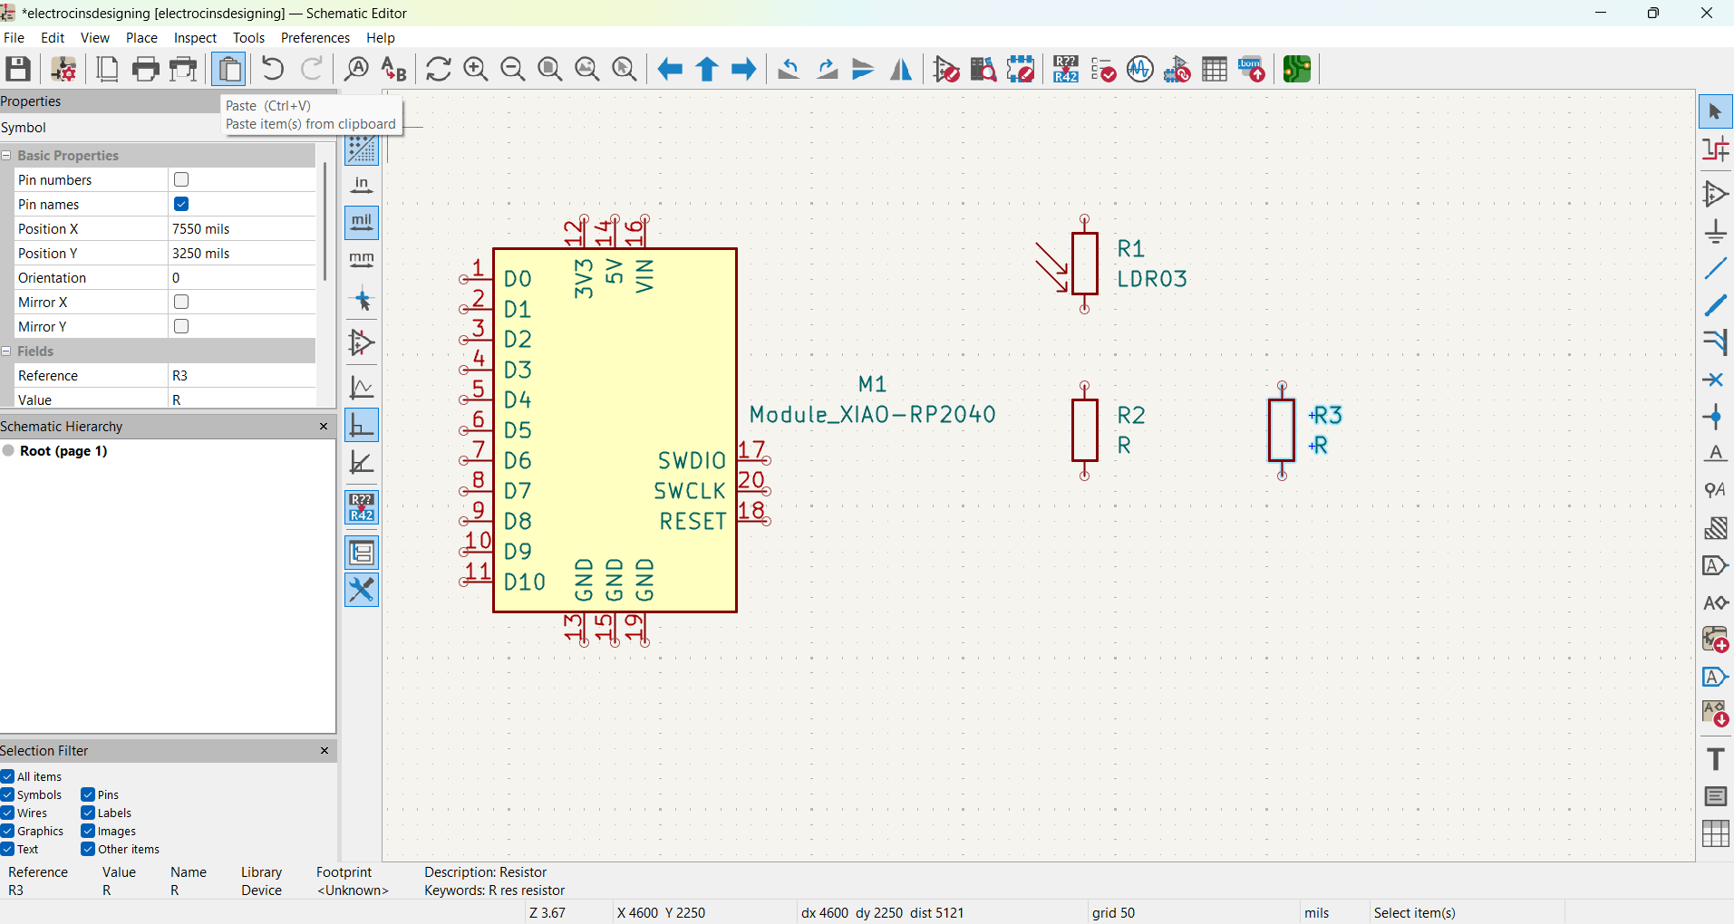
Task: Click the Print icon in the toolbar
Action: pos(145,69)
